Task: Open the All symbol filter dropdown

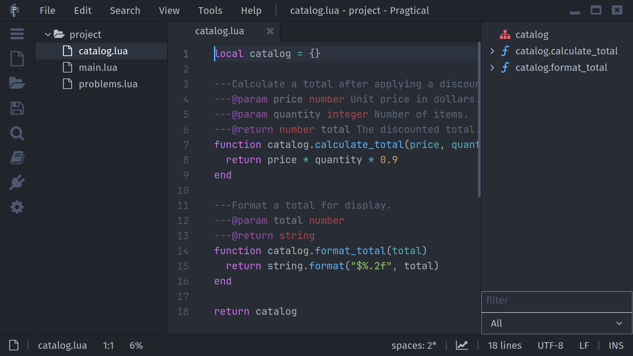Action: 557,323
